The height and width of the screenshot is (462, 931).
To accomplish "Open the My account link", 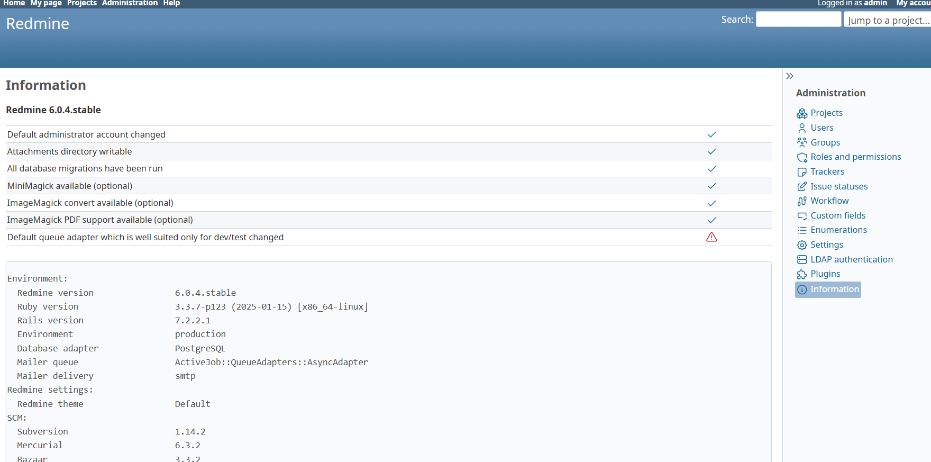I will point(914,3).
